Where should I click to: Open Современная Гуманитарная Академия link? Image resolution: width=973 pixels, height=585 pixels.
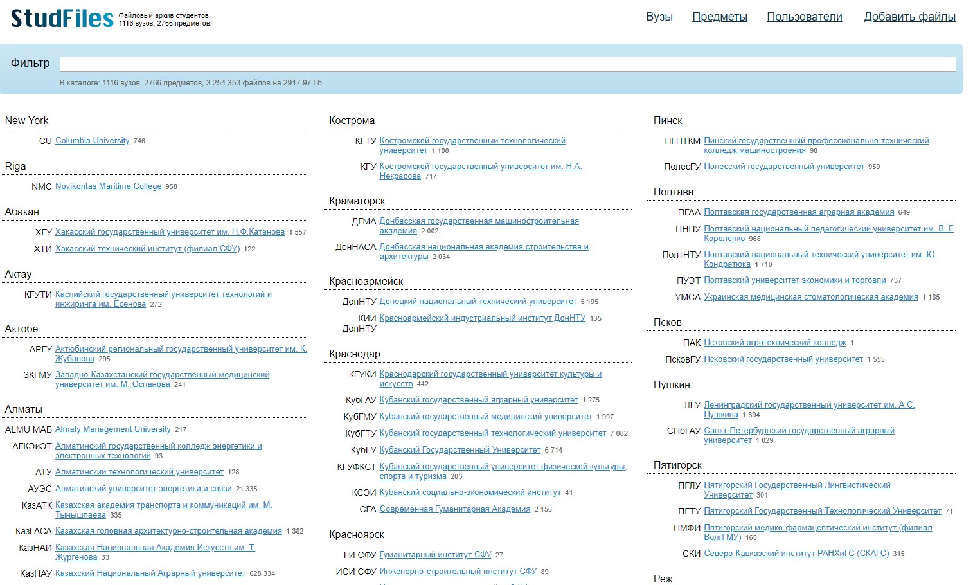pos(455,509)
